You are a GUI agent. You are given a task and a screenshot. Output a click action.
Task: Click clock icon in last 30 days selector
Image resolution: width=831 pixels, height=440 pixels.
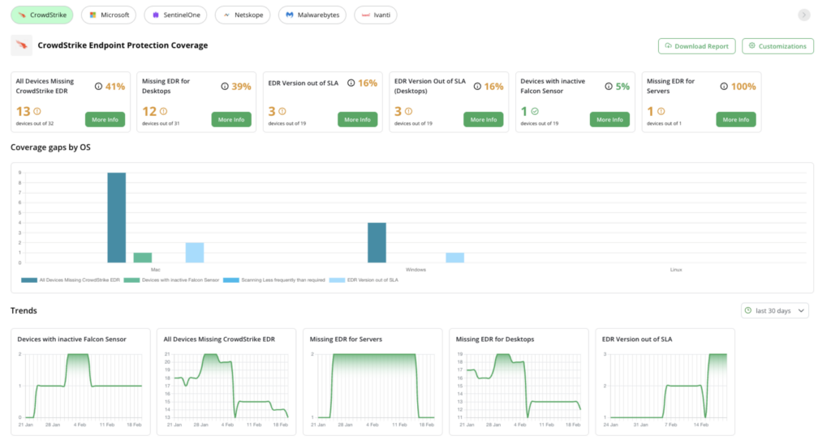[747, 310]
